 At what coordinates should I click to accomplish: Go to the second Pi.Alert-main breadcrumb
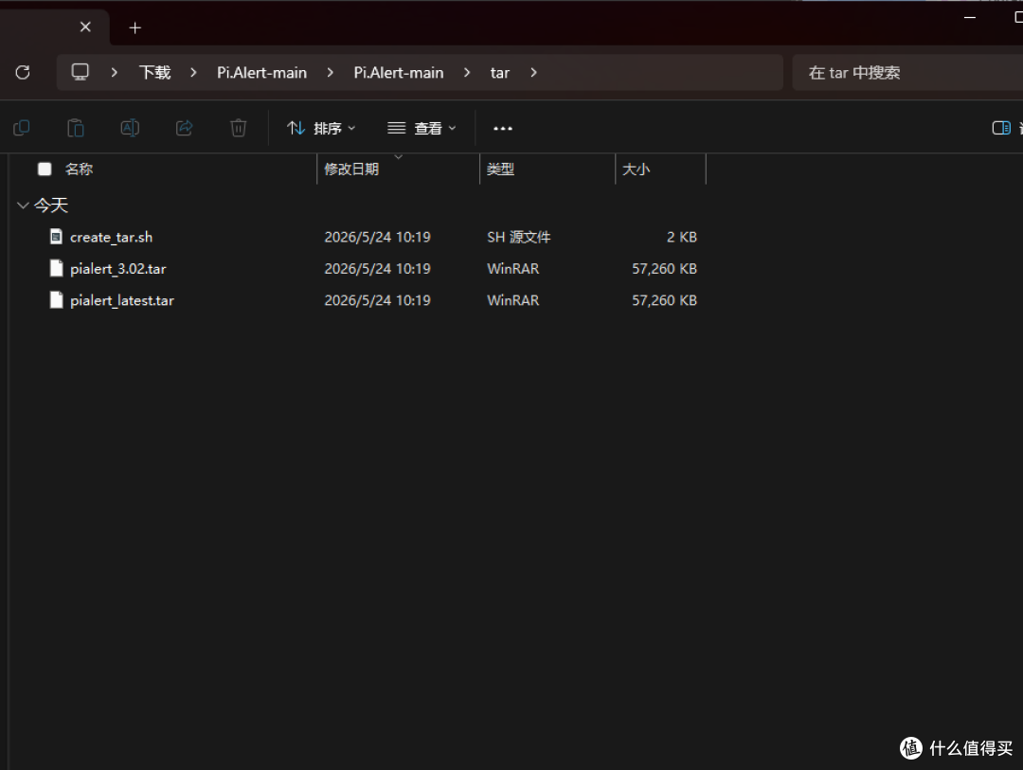[399, 72]
